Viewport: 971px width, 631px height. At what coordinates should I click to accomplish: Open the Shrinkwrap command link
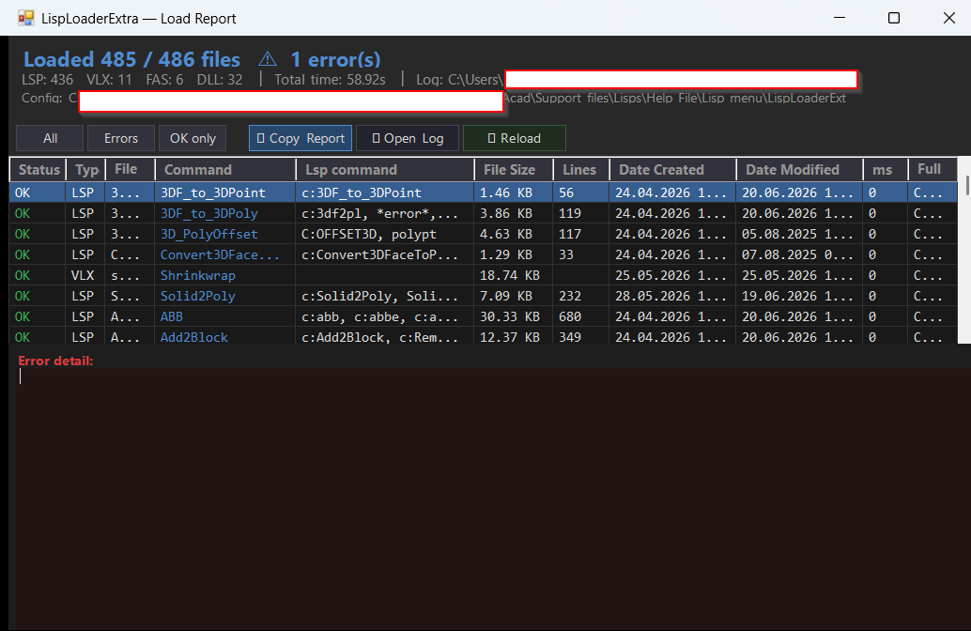198,275
